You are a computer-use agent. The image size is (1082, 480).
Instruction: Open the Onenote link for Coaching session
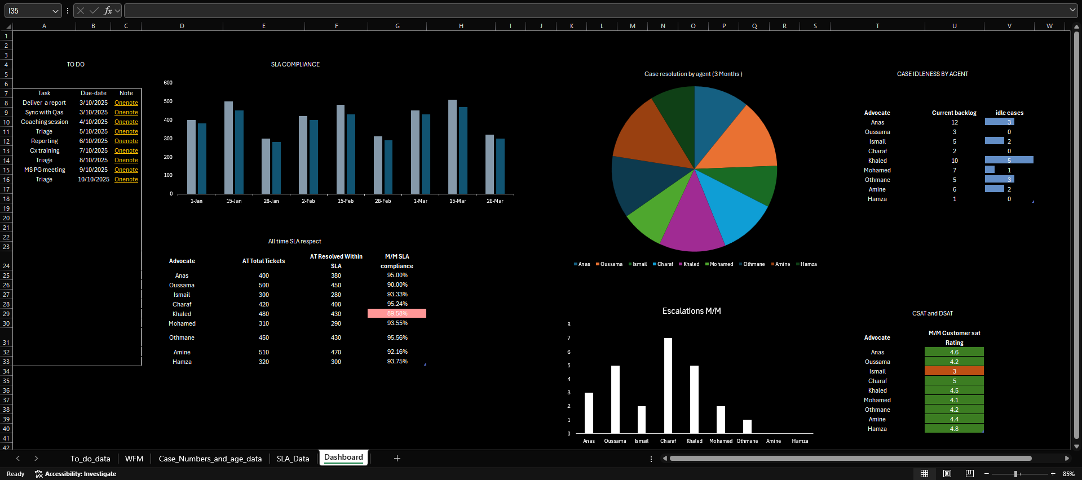[x=126, y=122]
